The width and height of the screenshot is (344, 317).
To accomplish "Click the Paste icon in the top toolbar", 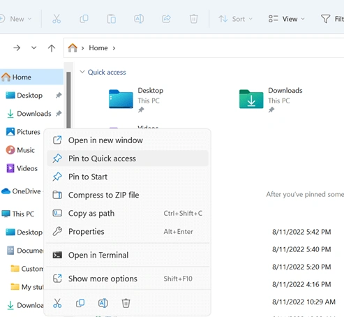I will click(112, 19).
